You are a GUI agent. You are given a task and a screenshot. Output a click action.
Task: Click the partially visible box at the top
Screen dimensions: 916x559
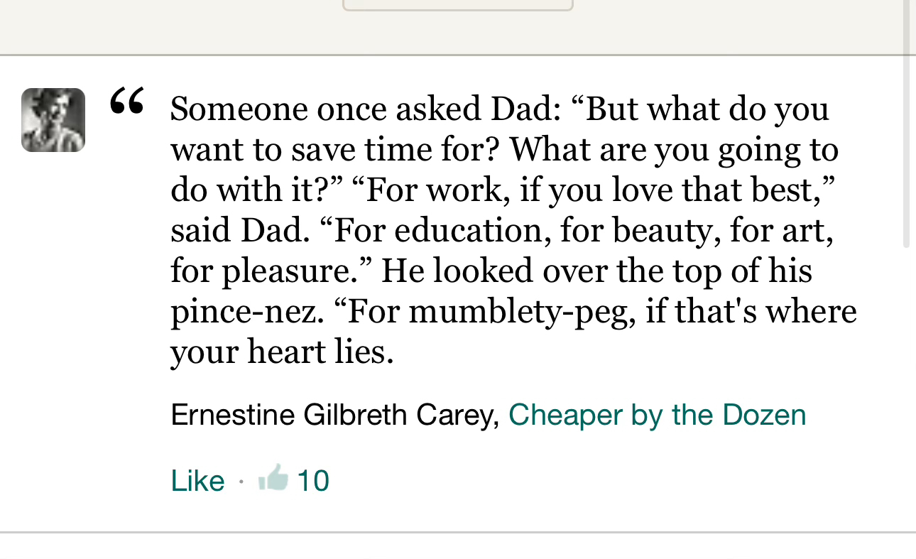[x=457, y=5]
